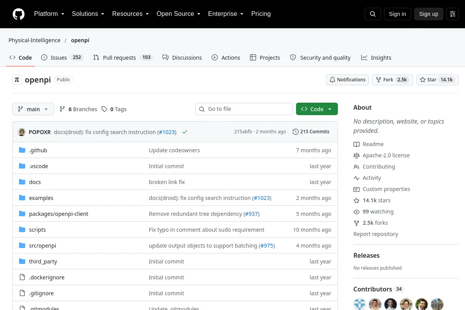Click the Activity pulse icon
The height and width of the screenshot is (310, 465).
(x=356, y=178)
